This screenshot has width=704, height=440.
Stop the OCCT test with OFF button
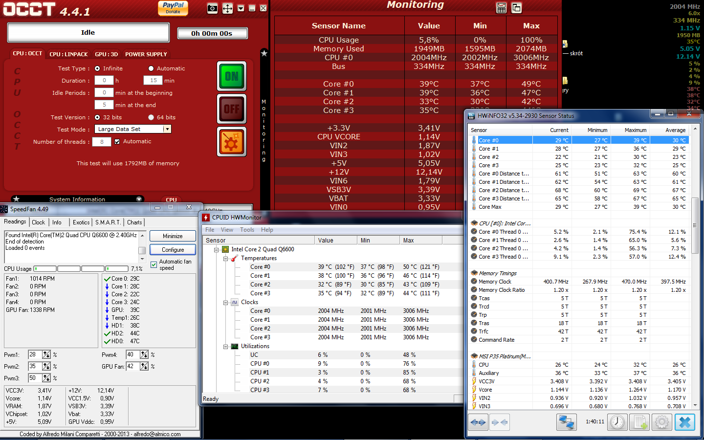[232, 109]
